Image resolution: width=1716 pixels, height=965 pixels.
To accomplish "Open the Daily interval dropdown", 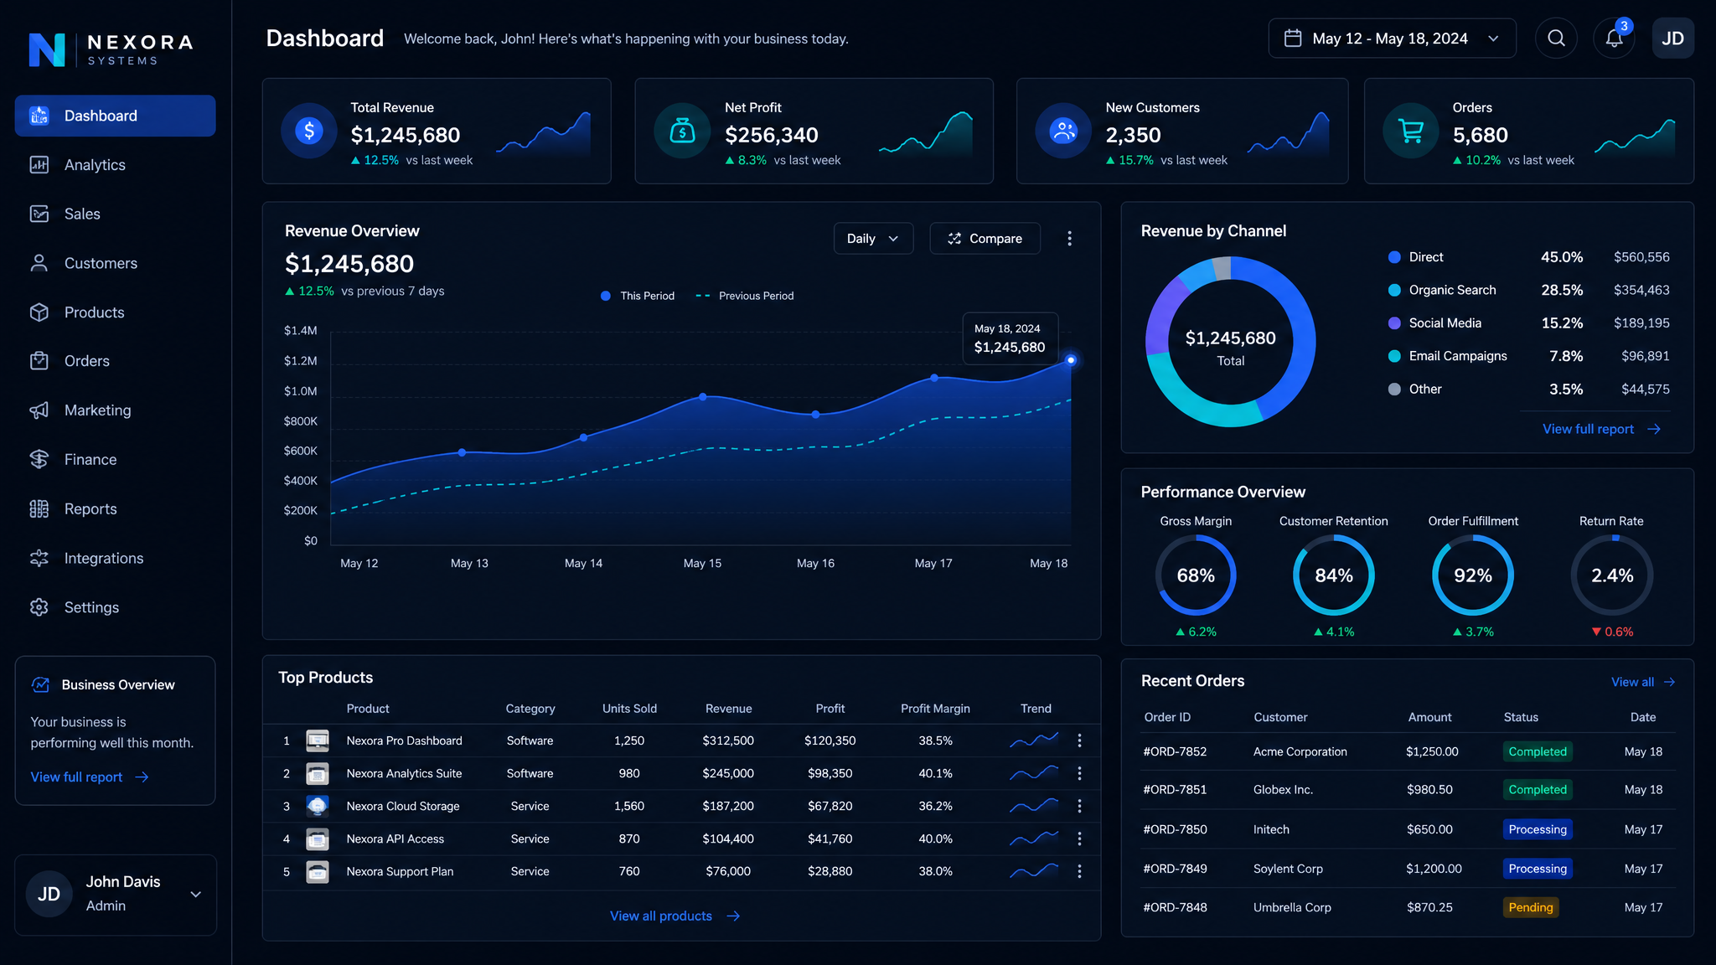I will click(873, 239).
